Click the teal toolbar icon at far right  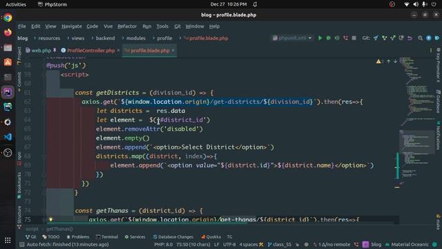pyautogui.click(x=437, y=38)
